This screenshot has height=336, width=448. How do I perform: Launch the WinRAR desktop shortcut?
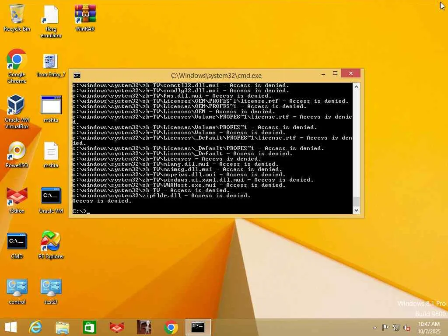(85, 17)
